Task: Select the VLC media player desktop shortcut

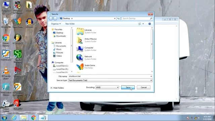Action: click(6, 73)
